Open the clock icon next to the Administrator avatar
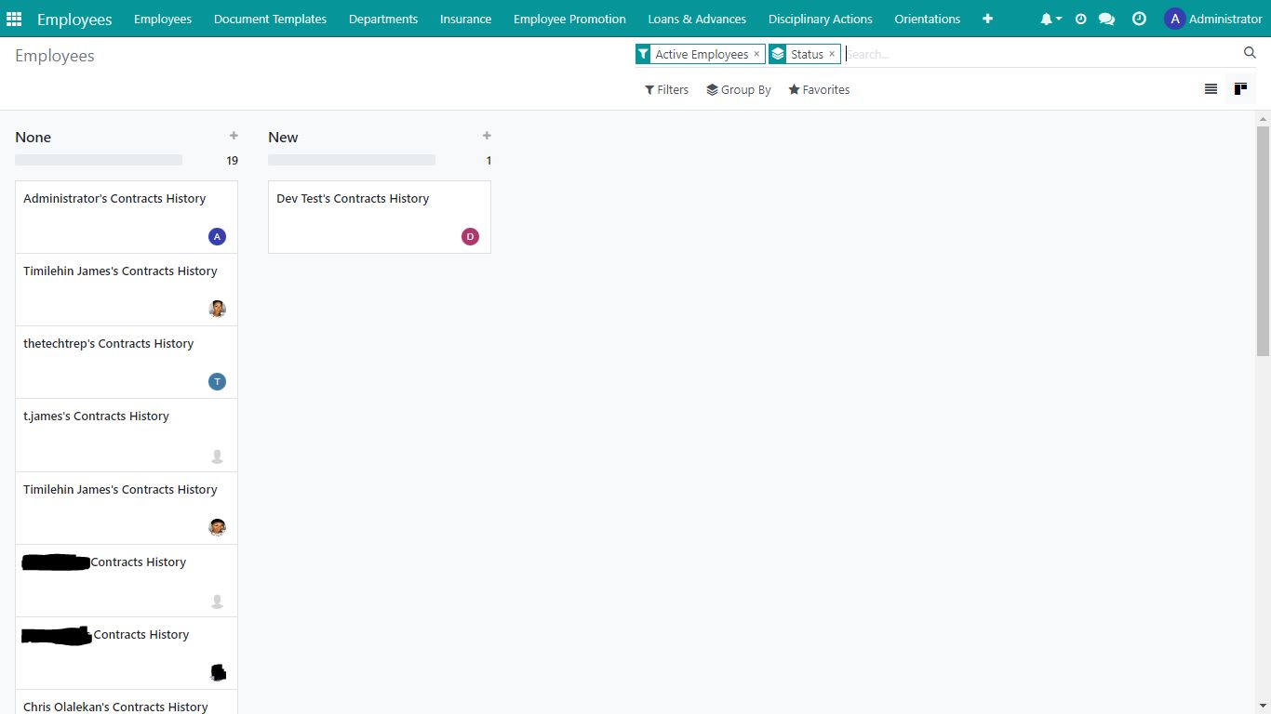The image size is (1271, 714). tap(1139, 19)
